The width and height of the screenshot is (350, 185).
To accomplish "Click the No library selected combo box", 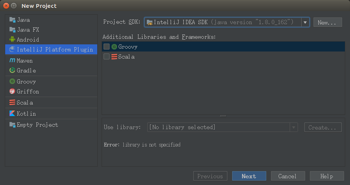I will pos(222,127).
